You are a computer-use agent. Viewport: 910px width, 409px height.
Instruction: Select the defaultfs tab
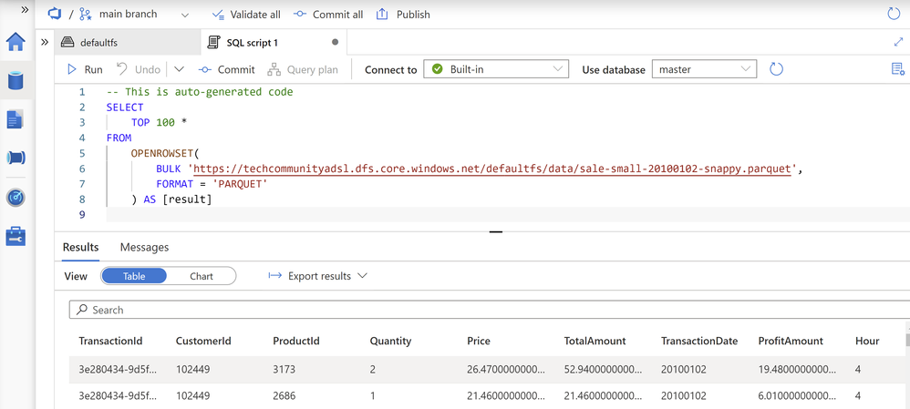[x=98, y=42]
